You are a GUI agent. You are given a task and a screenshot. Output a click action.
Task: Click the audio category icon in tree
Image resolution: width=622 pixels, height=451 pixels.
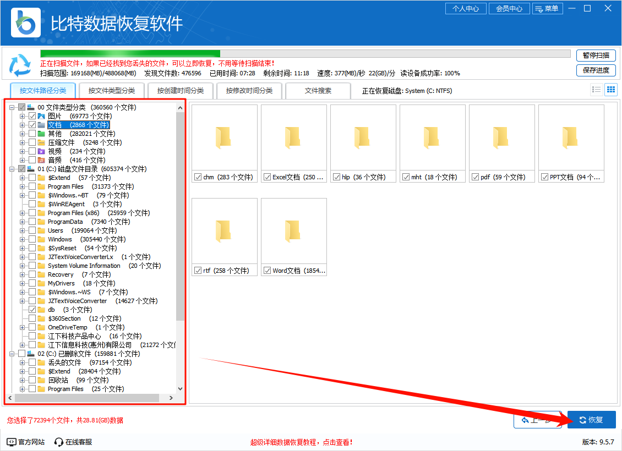pos(41,160)
